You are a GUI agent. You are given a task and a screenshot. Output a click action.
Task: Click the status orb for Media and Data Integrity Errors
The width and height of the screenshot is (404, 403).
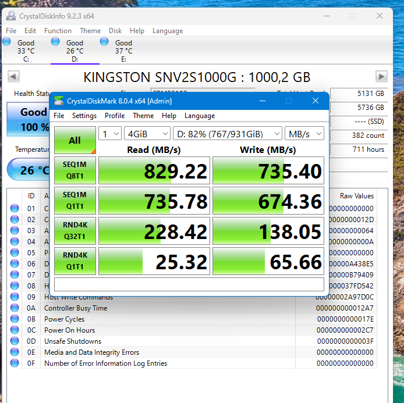point(15,352)
